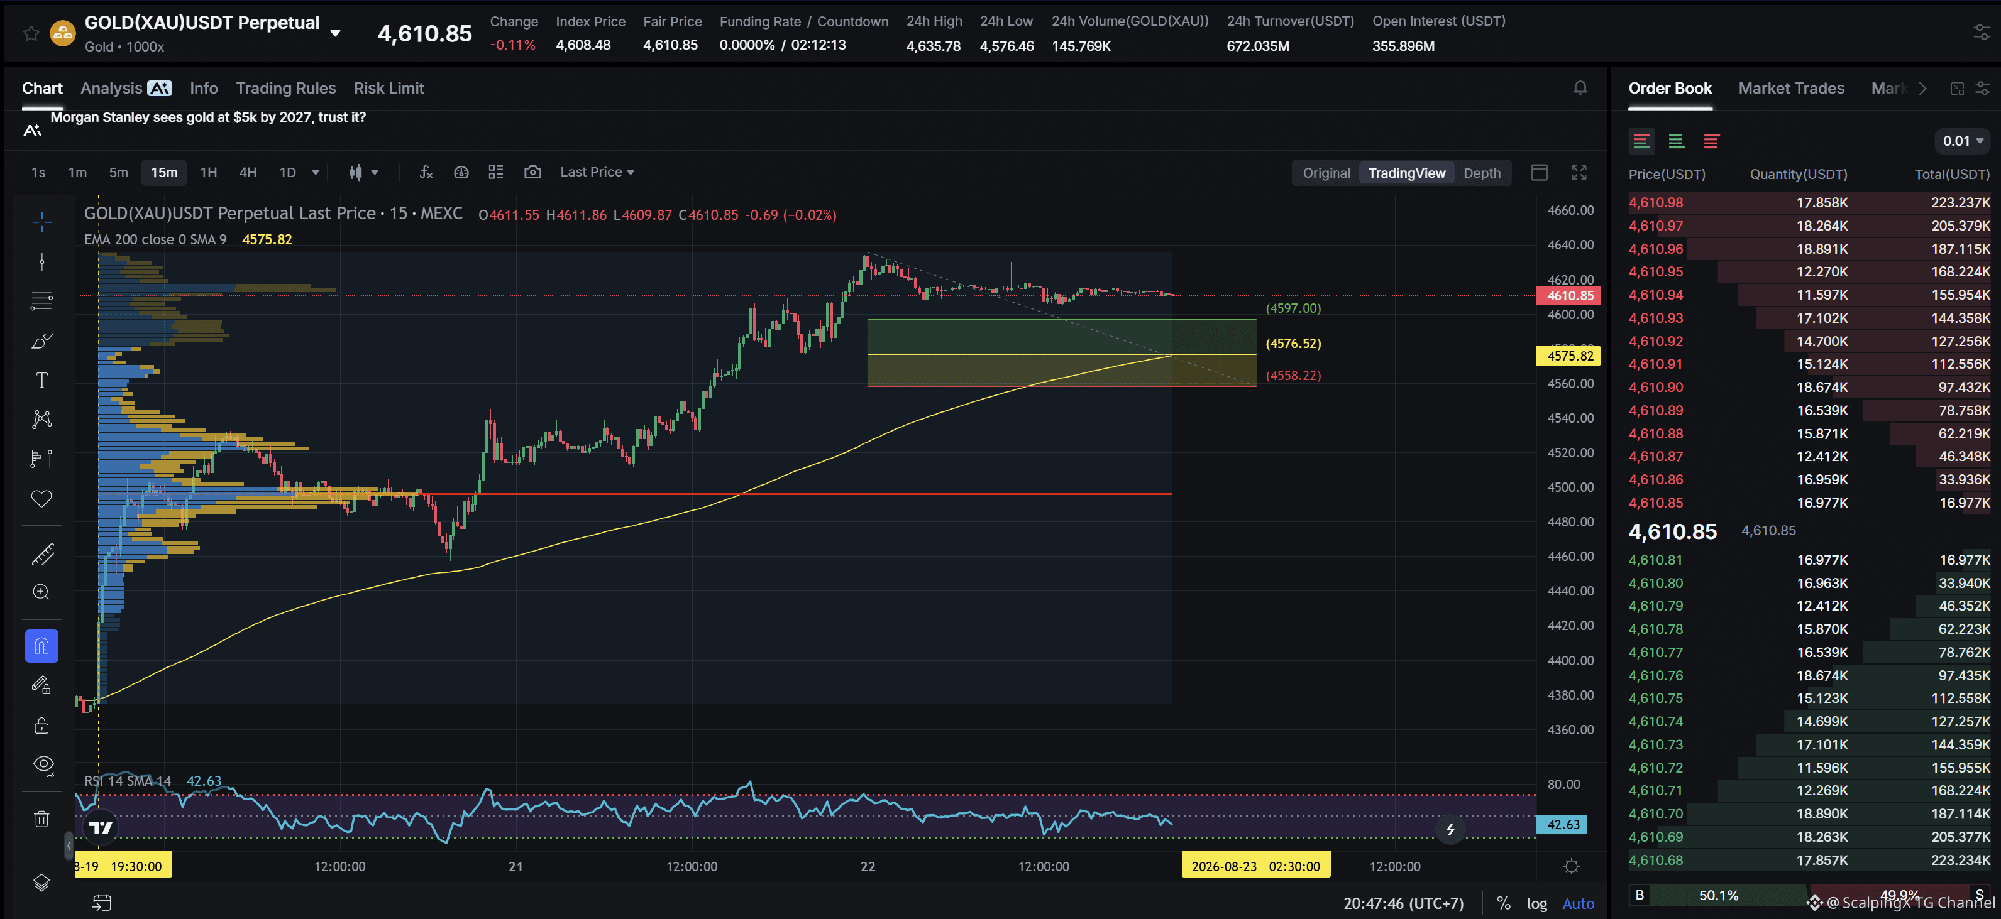The width and height of the screenshot is (2001, 919).
Task: Switch to the 1H timeframe
Action: [x=208, y=172]
